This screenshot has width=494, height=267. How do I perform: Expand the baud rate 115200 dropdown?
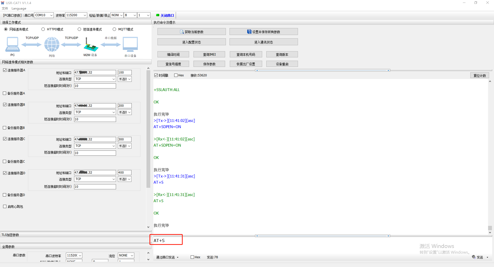coord(76,15)
